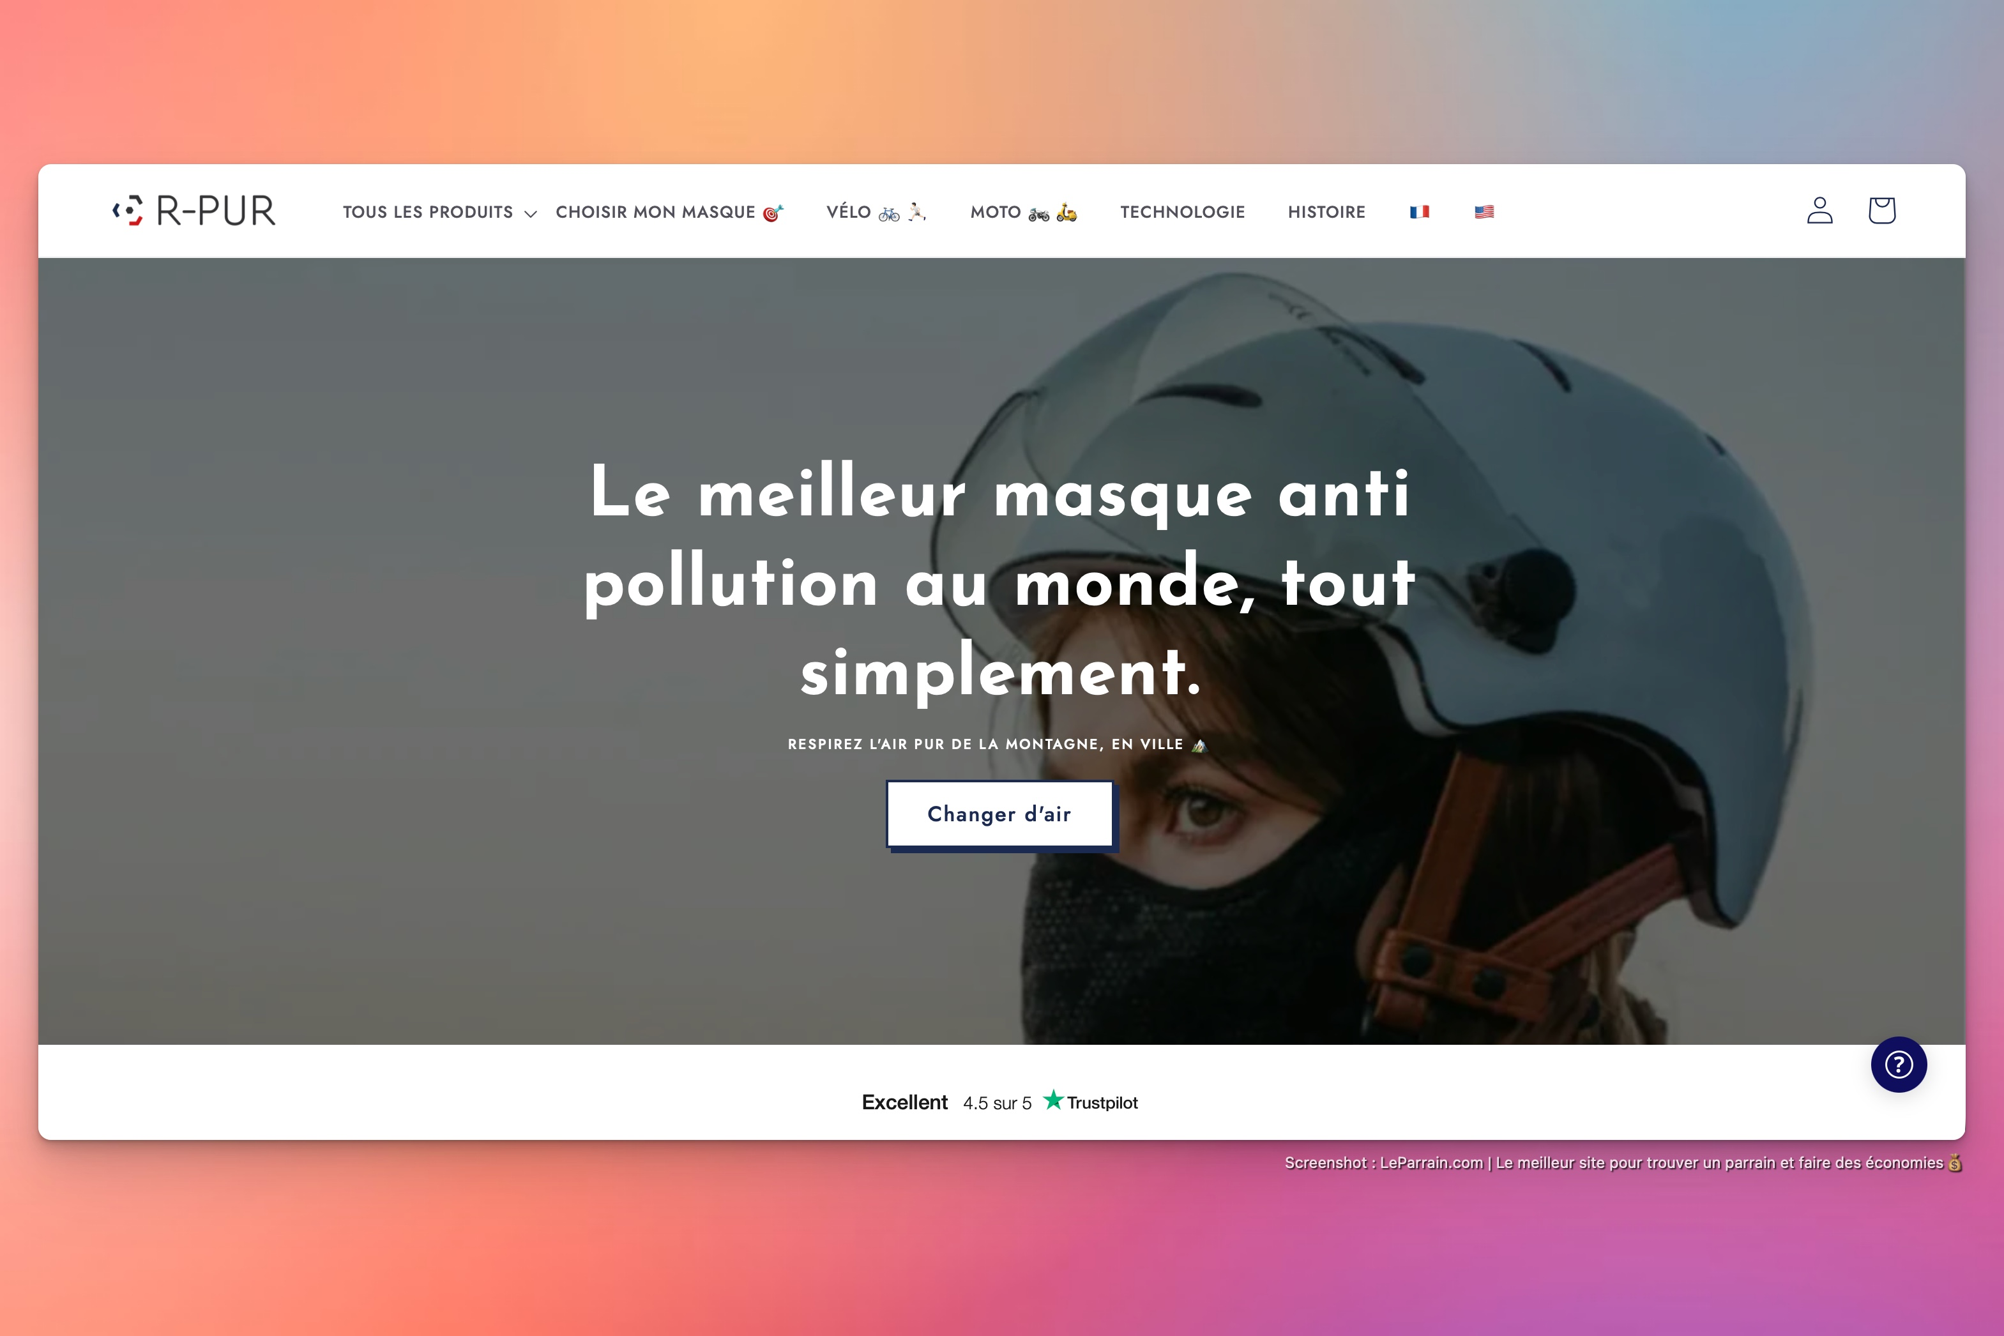The height and width of the screenshot is (1336, 2004).
Task: Click the hero headline about meilleur masque
Action: (x=1000, y=581)
